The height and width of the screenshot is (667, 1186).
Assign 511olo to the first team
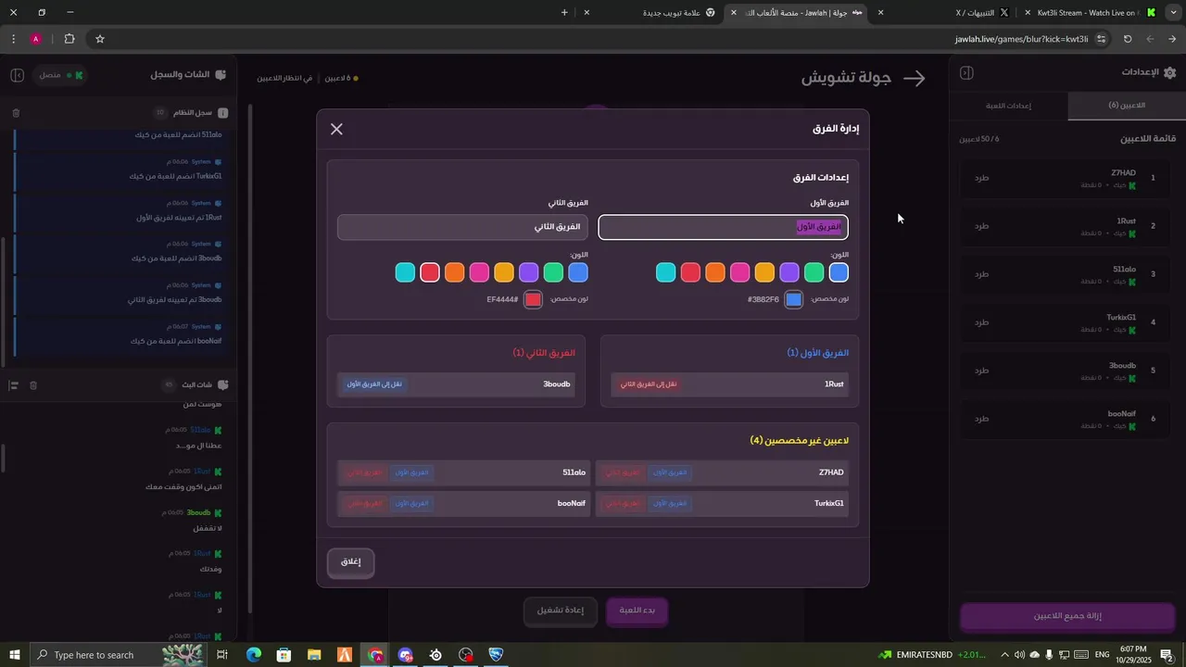coord(412,472)
